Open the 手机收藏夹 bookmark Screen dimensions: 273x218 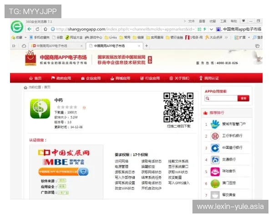pyautogui.click(x=40, y=37)
